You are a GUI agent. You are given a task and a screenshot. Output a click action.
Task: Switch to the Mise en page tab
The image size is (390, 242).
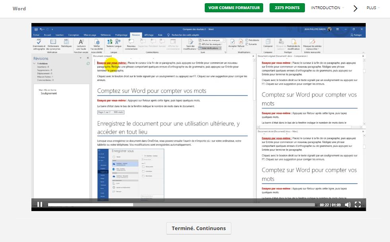point(90,35)
